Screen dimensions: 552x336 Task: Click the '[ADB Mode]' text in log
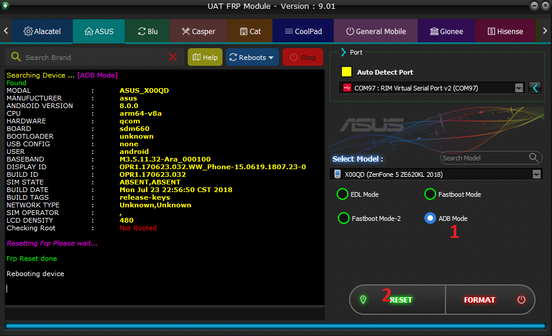point(98,75)
